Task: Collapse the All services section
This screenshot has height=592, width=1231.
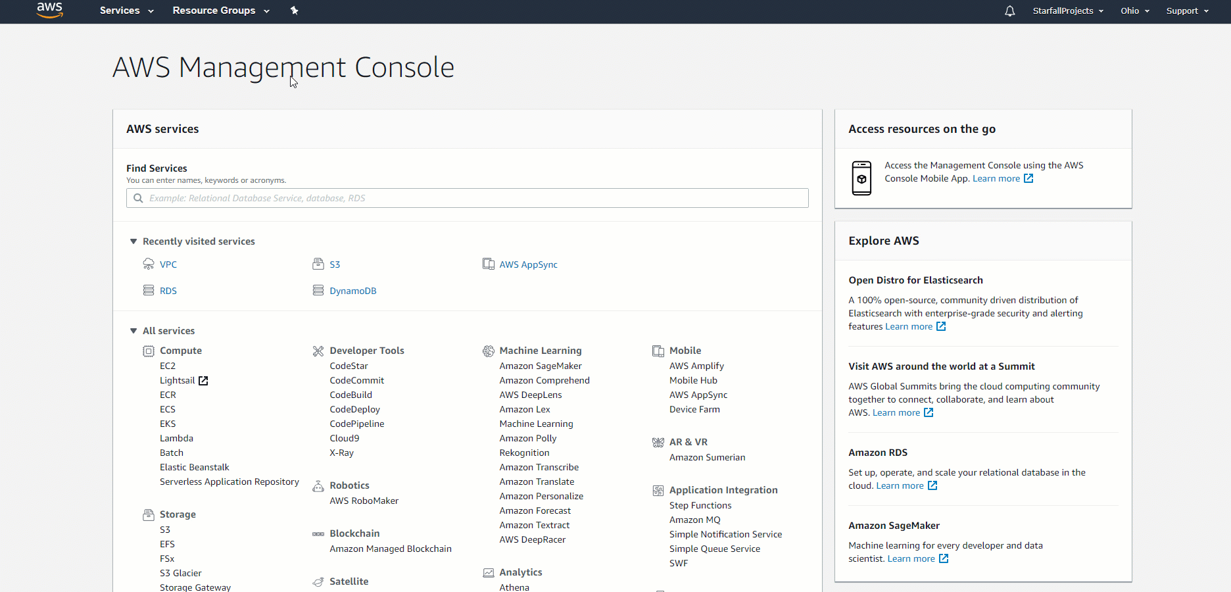Action: pos(133,331)
